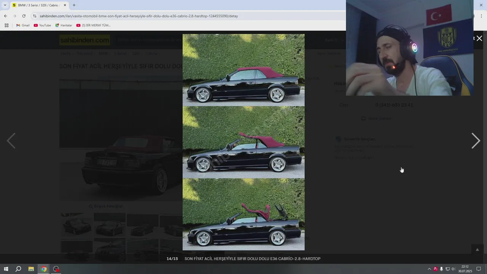Reload the sahibinden page
Screen dimensions: 487x274
coord(24,16)
